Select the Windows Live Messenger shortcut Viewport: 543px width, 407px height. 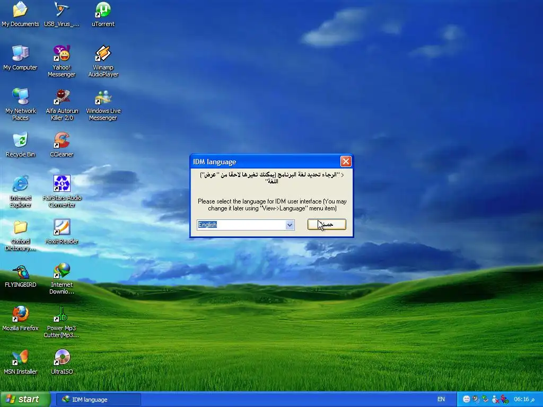[x=103, y=104]
